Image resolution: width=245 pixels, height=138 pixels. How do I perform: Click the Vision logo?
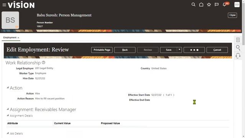click(21, 5)
